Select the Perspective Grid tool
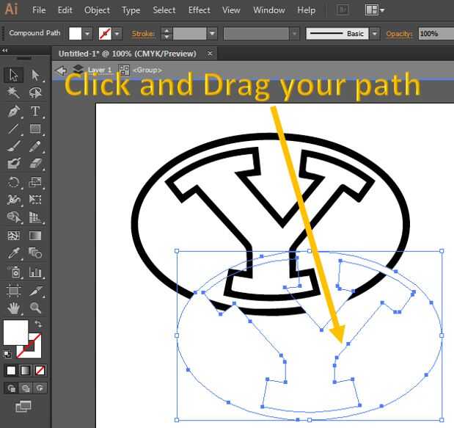 point(35,217)
